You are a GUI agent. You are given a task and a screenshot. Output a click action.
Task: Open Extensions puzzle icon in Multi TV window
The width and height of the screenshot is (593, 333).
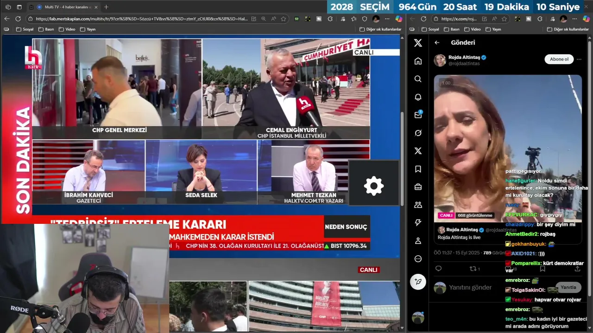(x=330, y=19)
